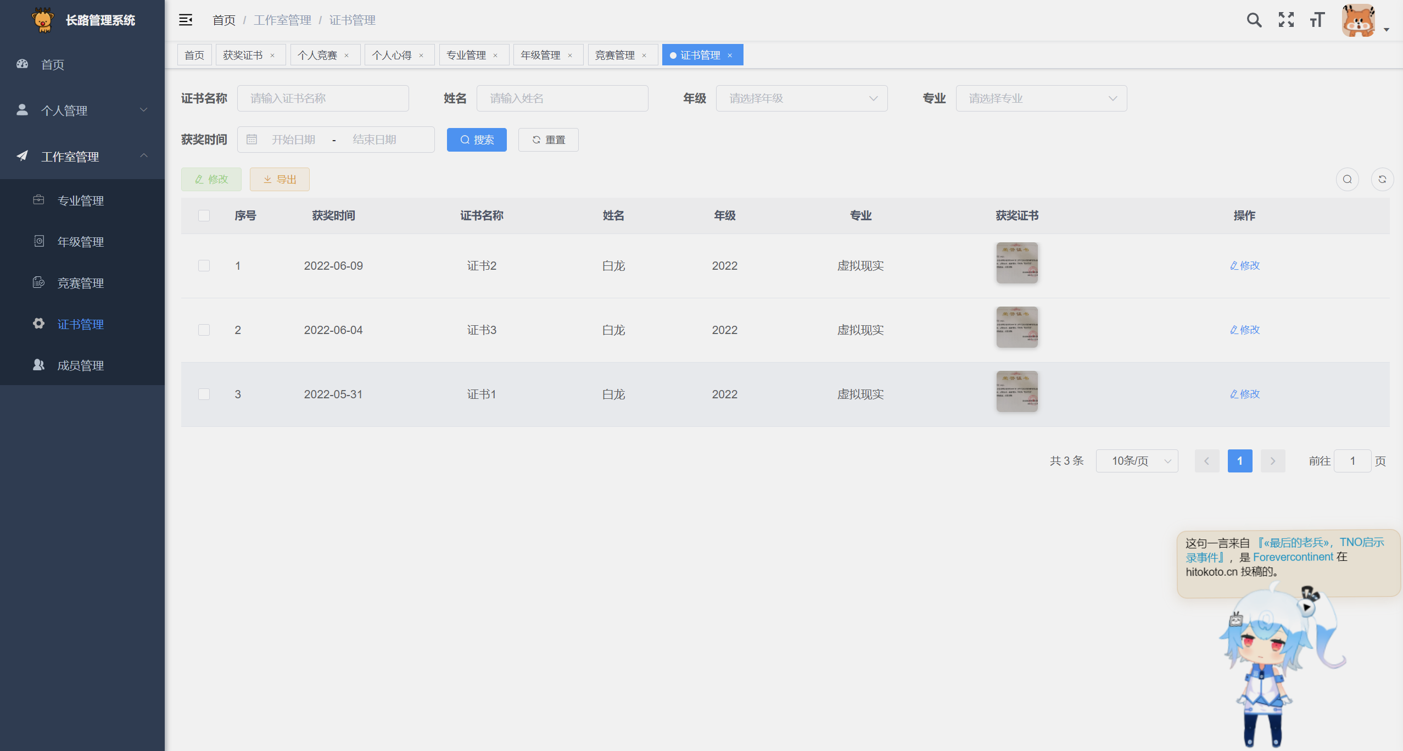Change page size via 10条/页 dropdown
The height and width of the screenshot is (751, 1403).
(1136, 461)
